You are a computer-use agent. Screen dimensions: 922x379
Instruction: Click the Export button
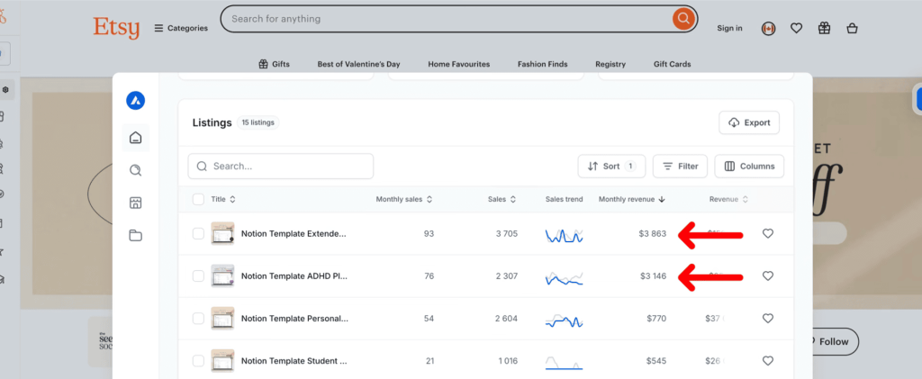[x=749, y=122]
